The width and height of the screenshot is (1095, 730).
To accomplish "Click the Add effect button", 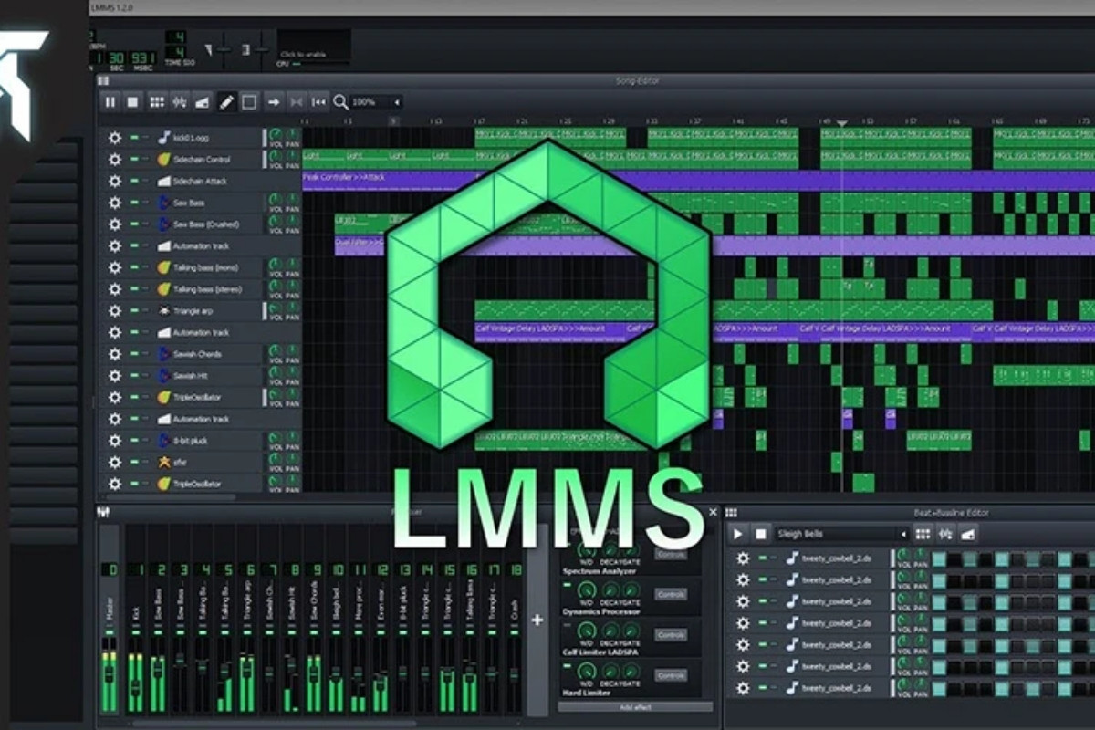I will click(636, 707).
